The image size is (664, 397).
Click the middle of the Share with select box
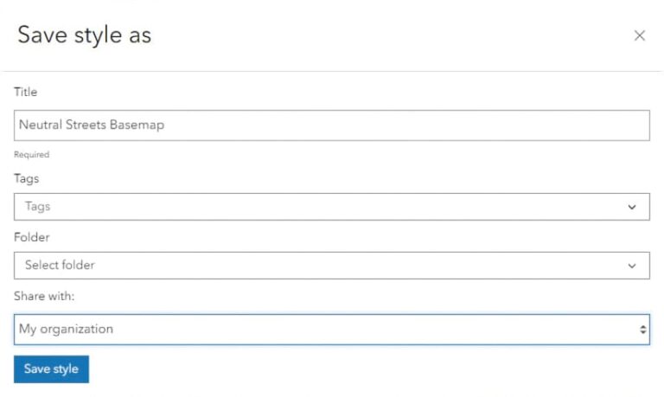331,330
